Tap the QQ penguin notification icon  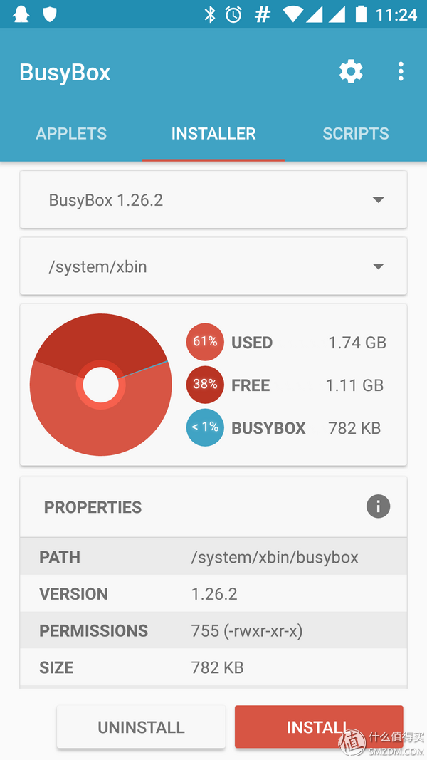pos(21,14)
